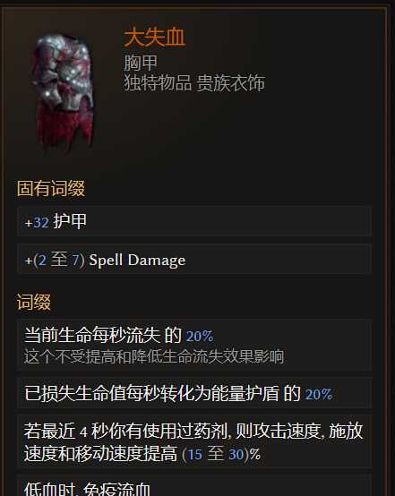
Task: Click the flask speed bonus affix row
Action: pos(194,442)
